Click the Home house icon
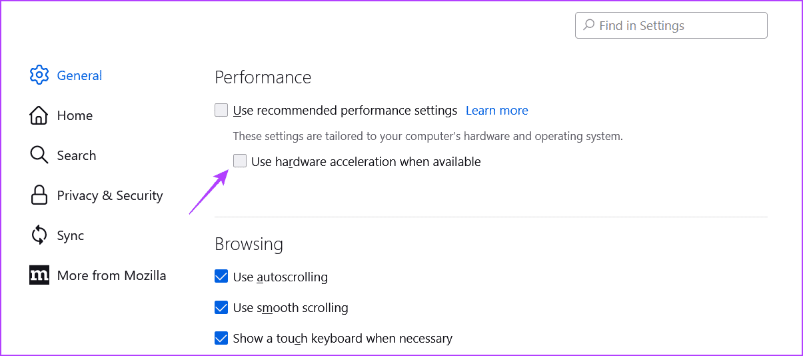The image size is (803, 356). 39,115
